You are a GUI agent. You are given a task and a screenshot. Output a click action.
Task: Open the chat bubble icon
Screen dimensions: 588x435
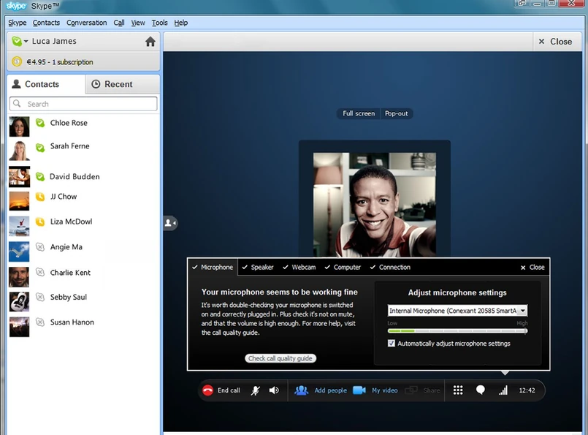pyautogui.click(x=481, y=390)
